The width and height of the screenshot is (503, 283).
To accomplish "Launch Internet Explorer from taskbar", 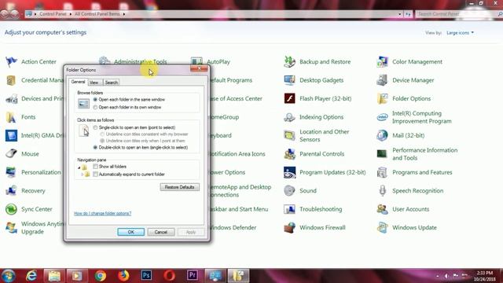I will (x=31, y=276).
